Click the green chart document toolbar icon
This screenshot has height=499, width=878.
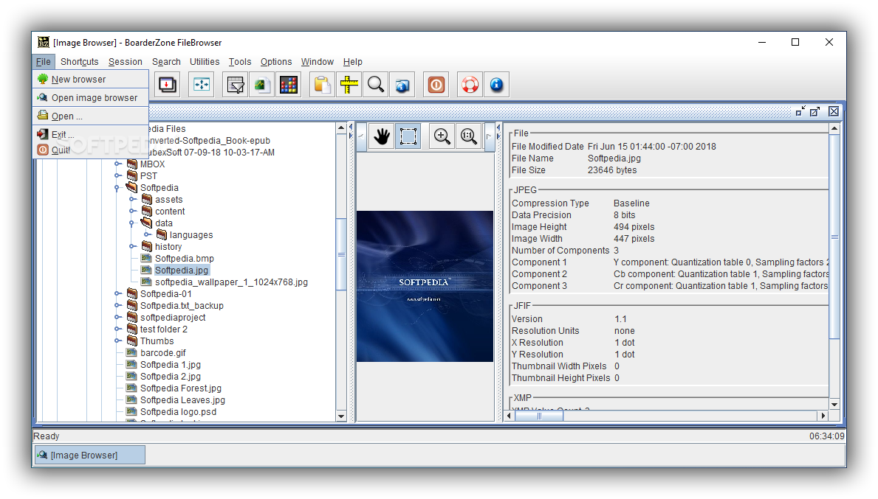point(261,85)
